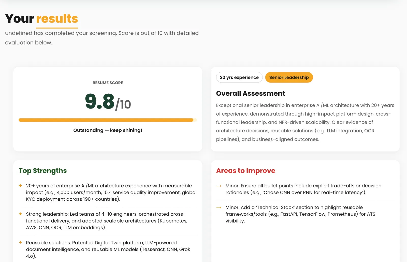Click the 9.8/10 score value
The height and width of the screenshot is (262, 407).
[108, 102]
